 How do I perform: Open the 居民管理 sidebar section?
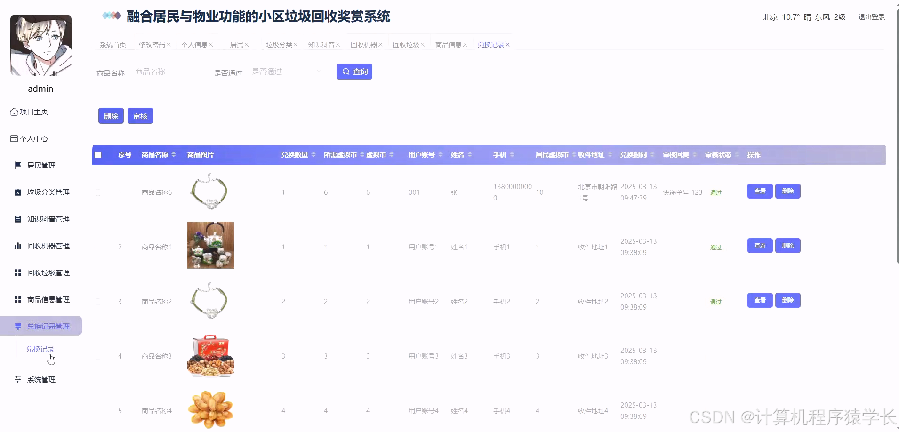pyautogui.click(x=42, y=165)
